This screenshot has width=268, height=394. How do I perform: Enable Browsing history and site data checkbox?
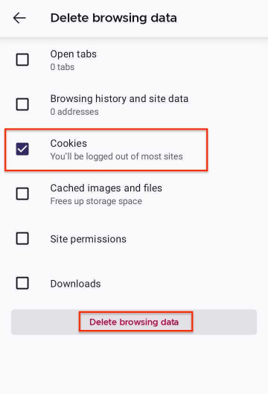(22, 104)
